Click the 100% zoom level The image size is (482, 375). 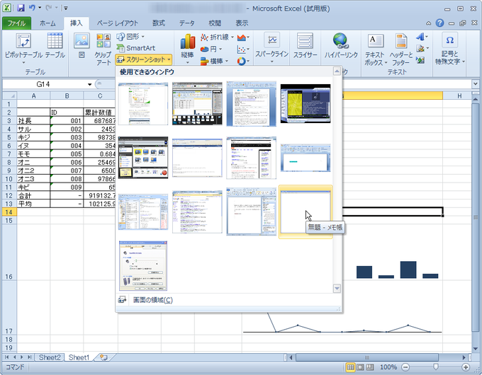(388, 367)
